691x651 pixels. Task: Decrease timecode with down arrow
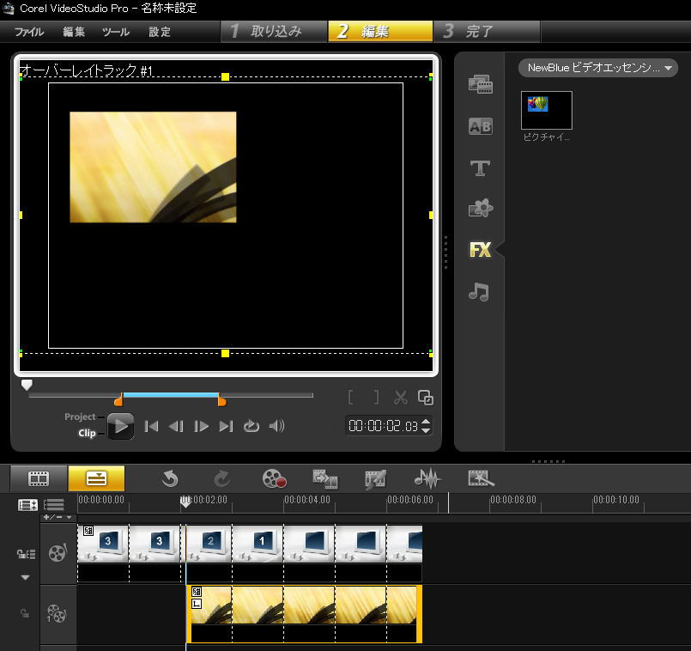426,430
